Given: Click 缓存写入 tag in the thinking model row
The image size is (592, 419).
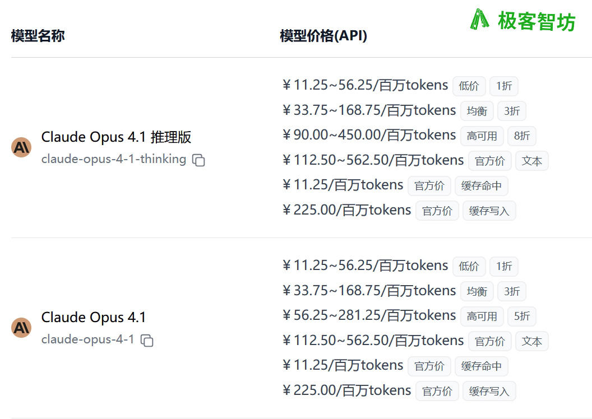Looking at the screenshot, I should 489,211.
